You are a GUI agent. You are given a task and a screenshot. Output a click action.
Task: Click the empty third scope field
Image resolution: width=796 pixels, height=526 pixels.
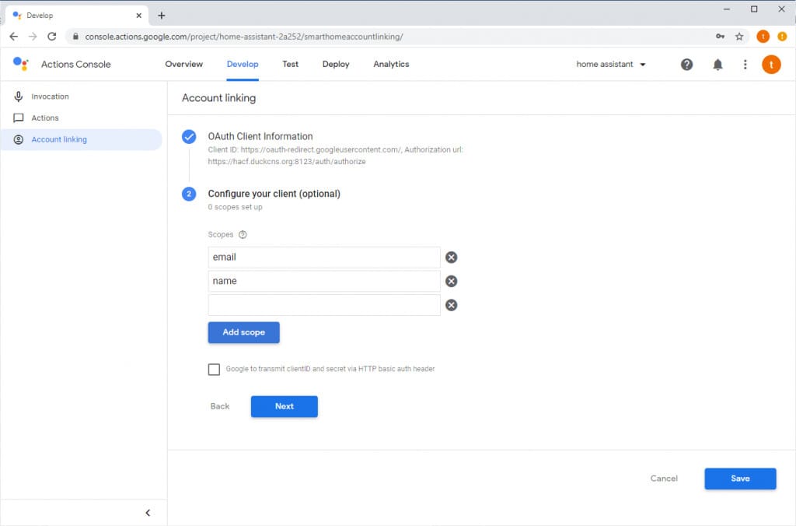(324, 305)
